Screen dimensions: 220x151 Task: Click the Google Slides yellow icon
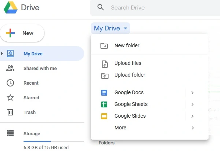(104, 116)
